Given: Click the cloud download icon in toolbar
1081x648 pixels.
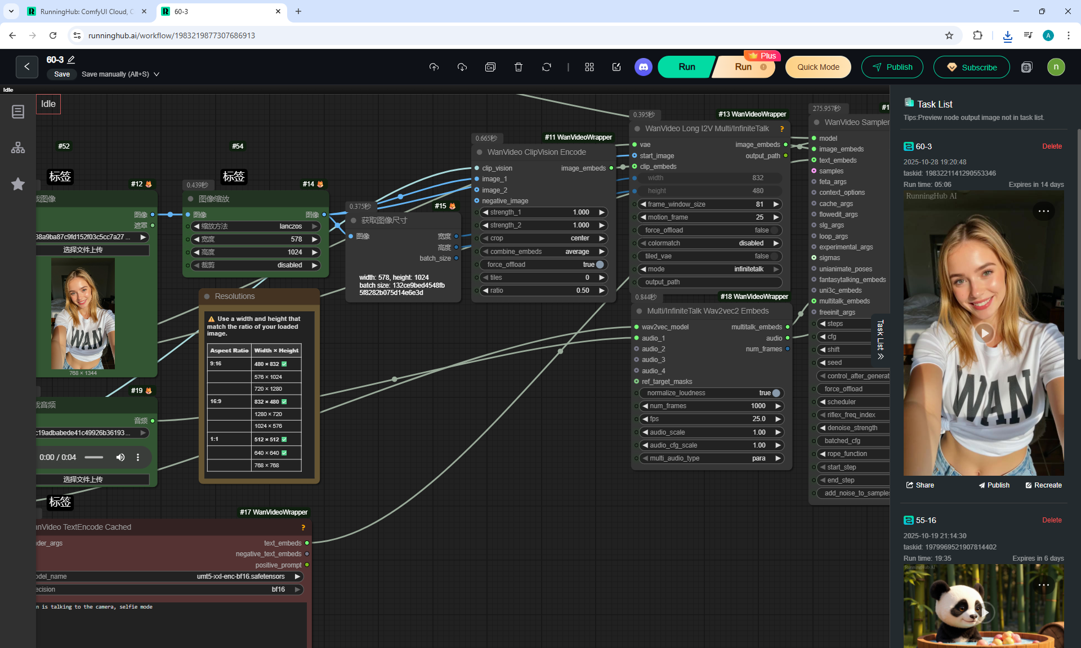Looking at the screenshot, I should point(462,67).
